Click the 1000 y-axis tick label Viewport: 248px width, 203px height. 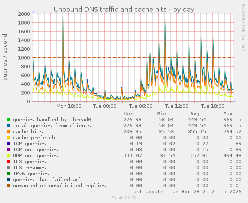(x=24, y=58)
